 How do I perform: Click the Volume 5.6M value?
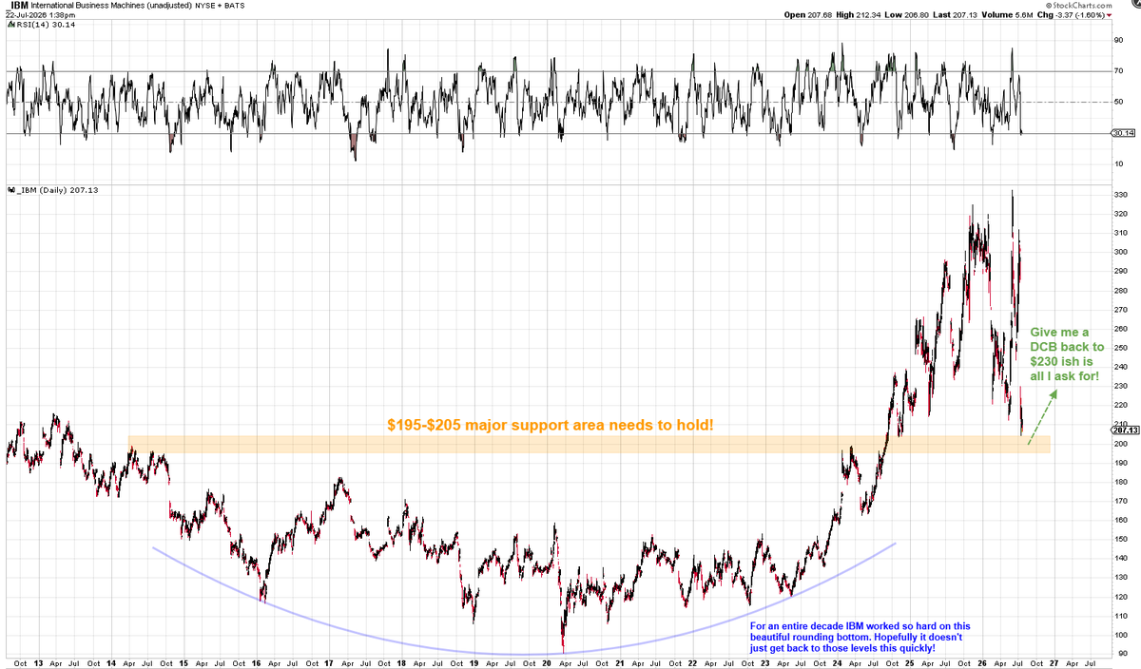pos(1008,14)
